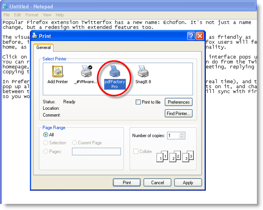Open the Format menu
The height and width of the screenshot is (210, 263).
point(32,15)
